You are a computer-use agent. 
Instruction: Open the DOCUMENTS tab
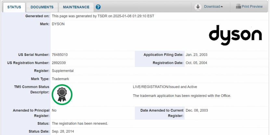(42, 7)
